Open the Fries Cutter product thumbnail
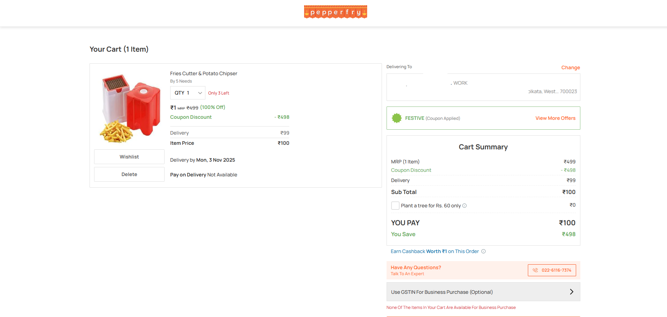The image size is (667, 317). coord(127,108)
